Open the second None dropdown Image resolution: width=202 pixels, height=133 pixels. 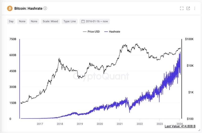[34, 21]
